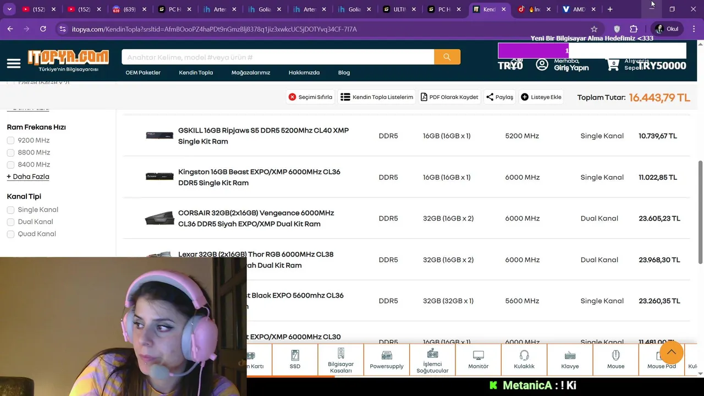Open the browser extensions puzzle icon
Viewport: 704px width, 396px height.
[634, 29]
